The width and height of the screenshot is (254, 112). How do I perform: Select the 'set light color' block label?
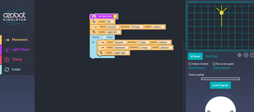(x=105, y=16)
